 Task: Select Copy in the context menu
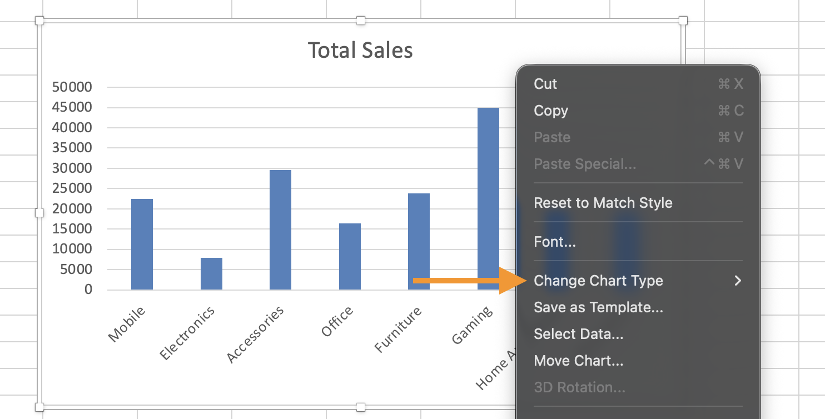pos(551,111)
